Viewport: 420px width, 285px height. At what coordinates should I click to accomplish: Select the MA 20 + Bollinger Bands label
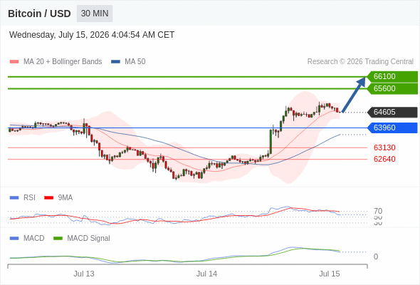click(x=63, y=62)
